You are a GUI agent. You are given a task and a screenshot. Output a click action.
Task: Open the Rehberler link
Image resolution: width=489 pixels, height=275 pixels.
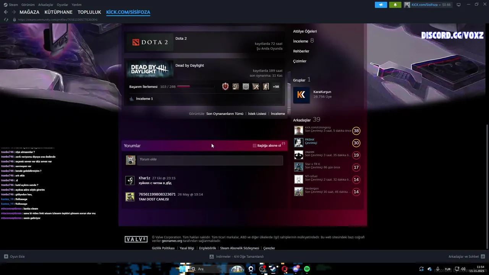click(301, 51)
